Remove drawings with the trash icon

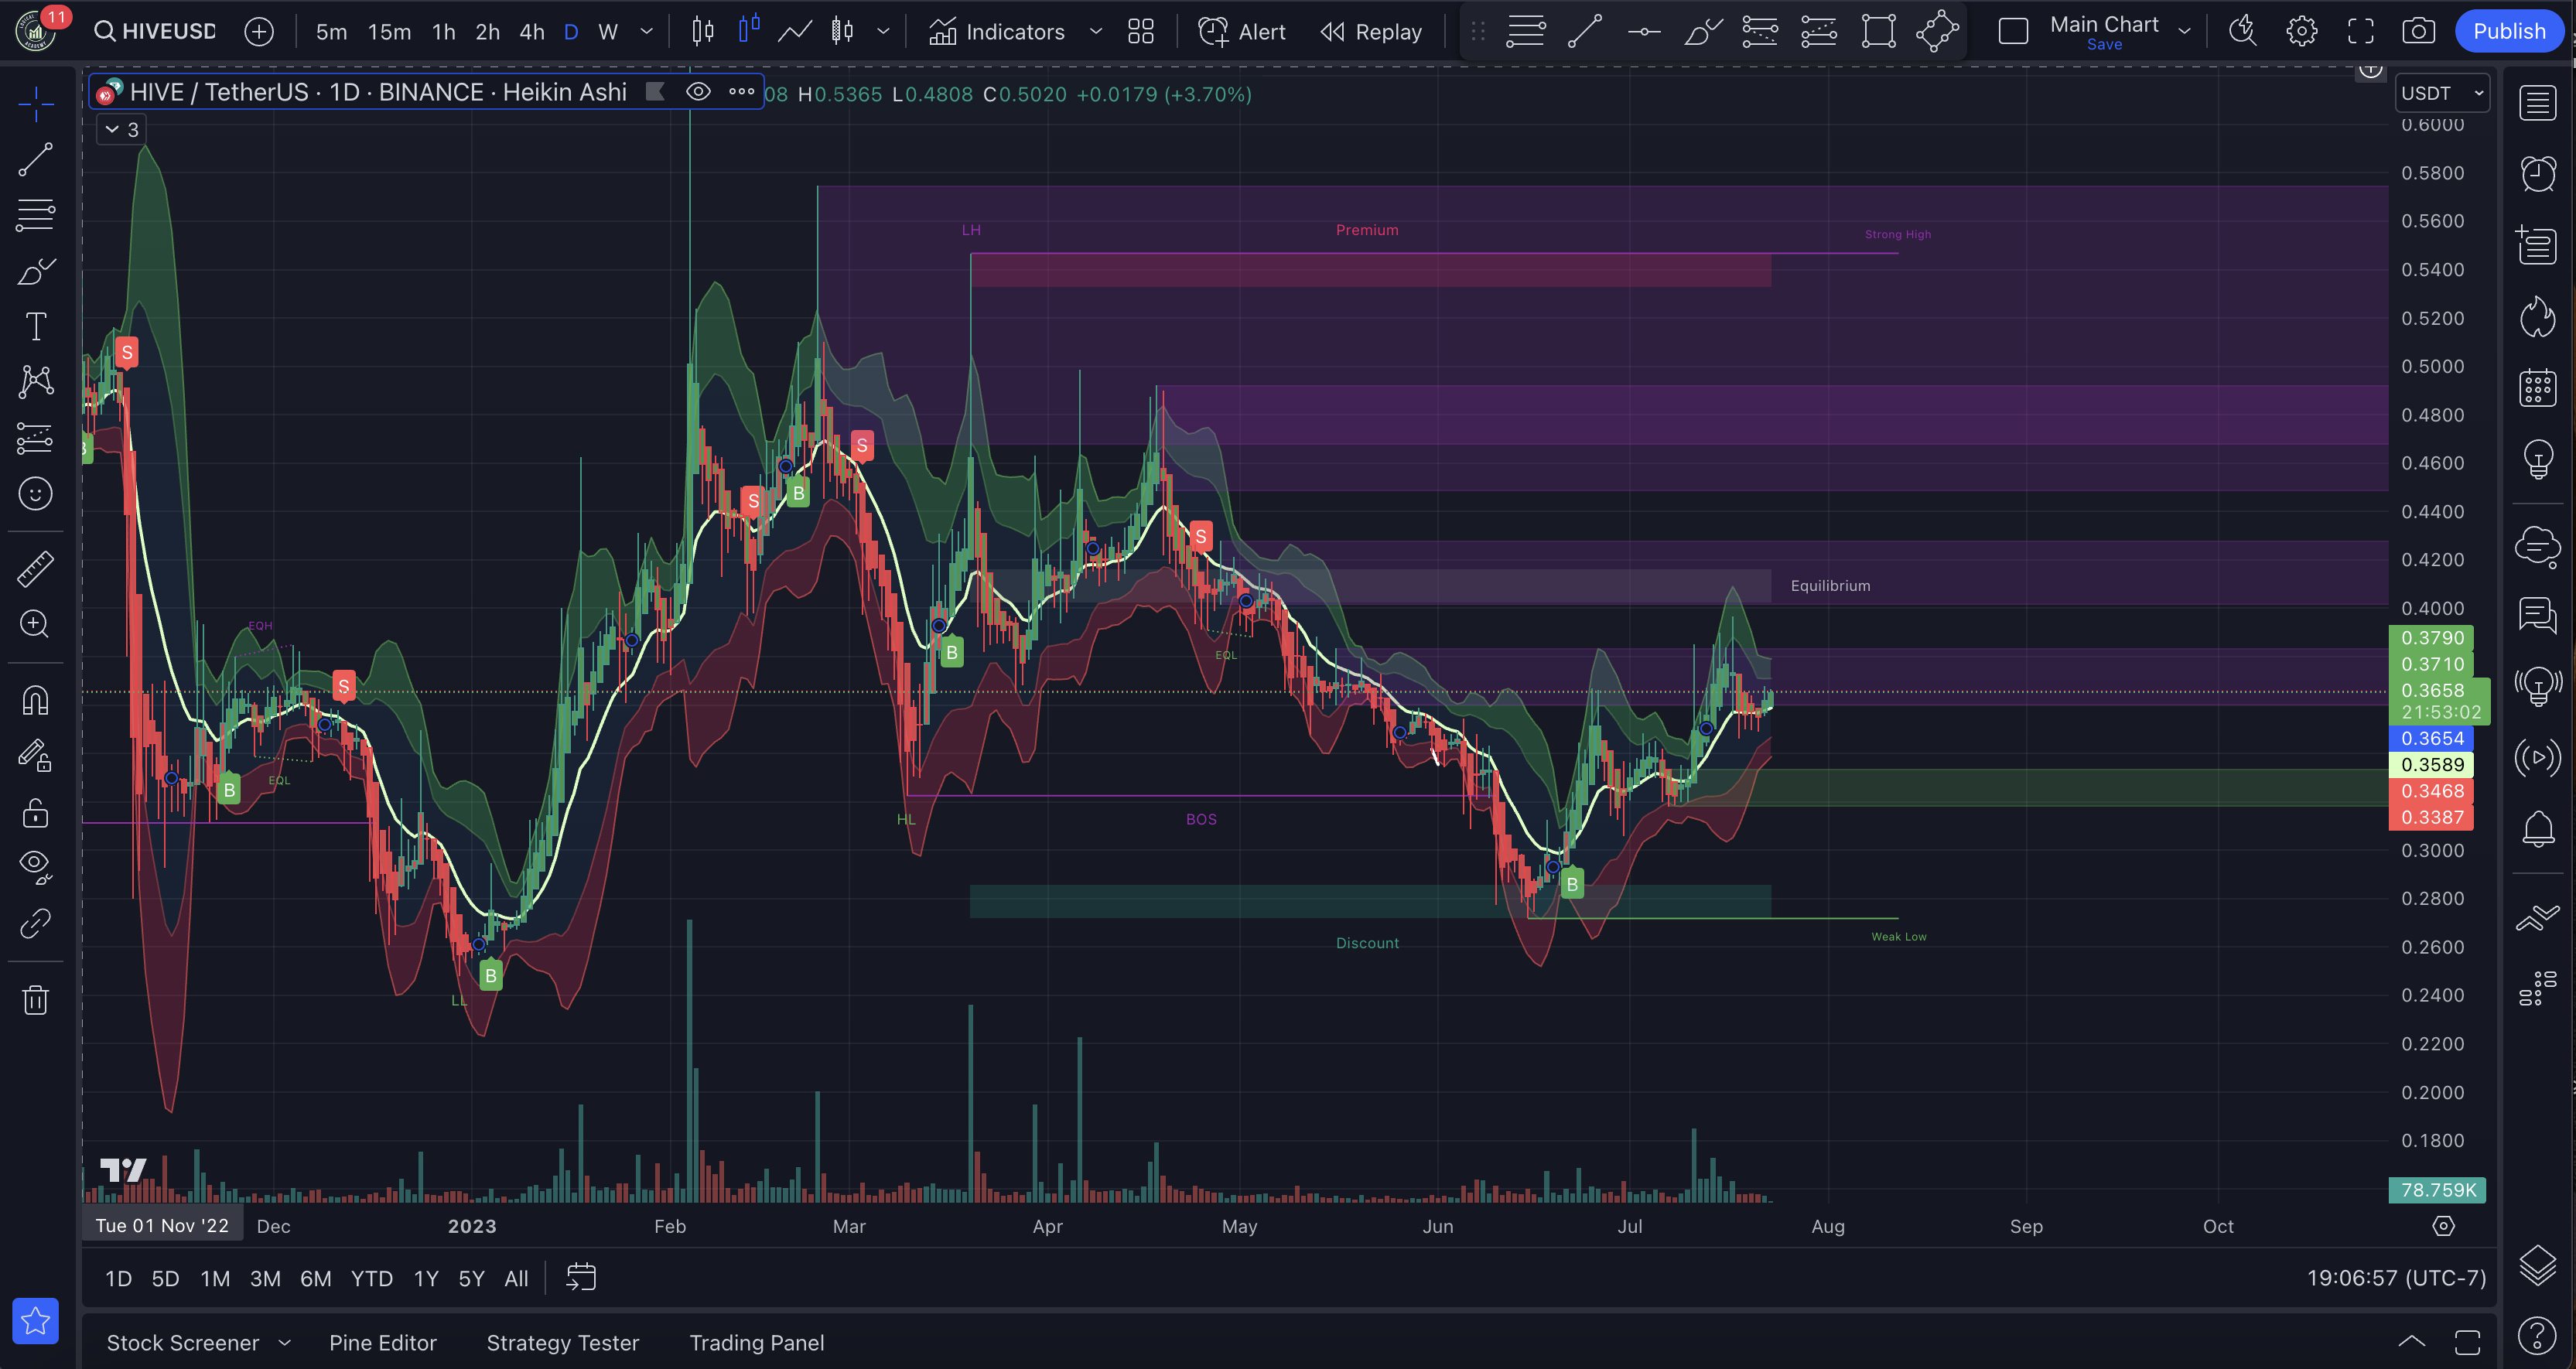tap(36, 1000)
